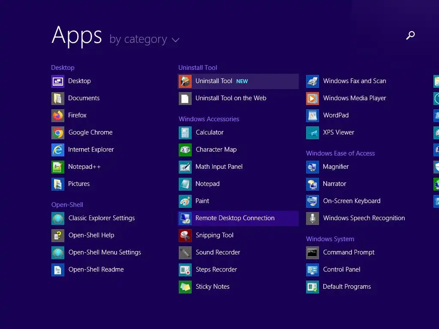Open Remote Desktop Connection icon
This screenshot has height=329, width=439.
[x=185, y=218]
